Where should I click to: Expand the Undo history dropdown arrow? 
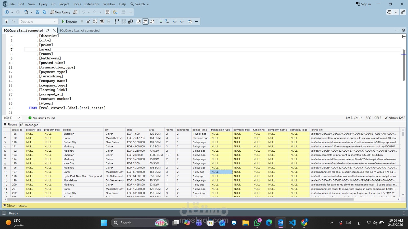coord(89,12)
